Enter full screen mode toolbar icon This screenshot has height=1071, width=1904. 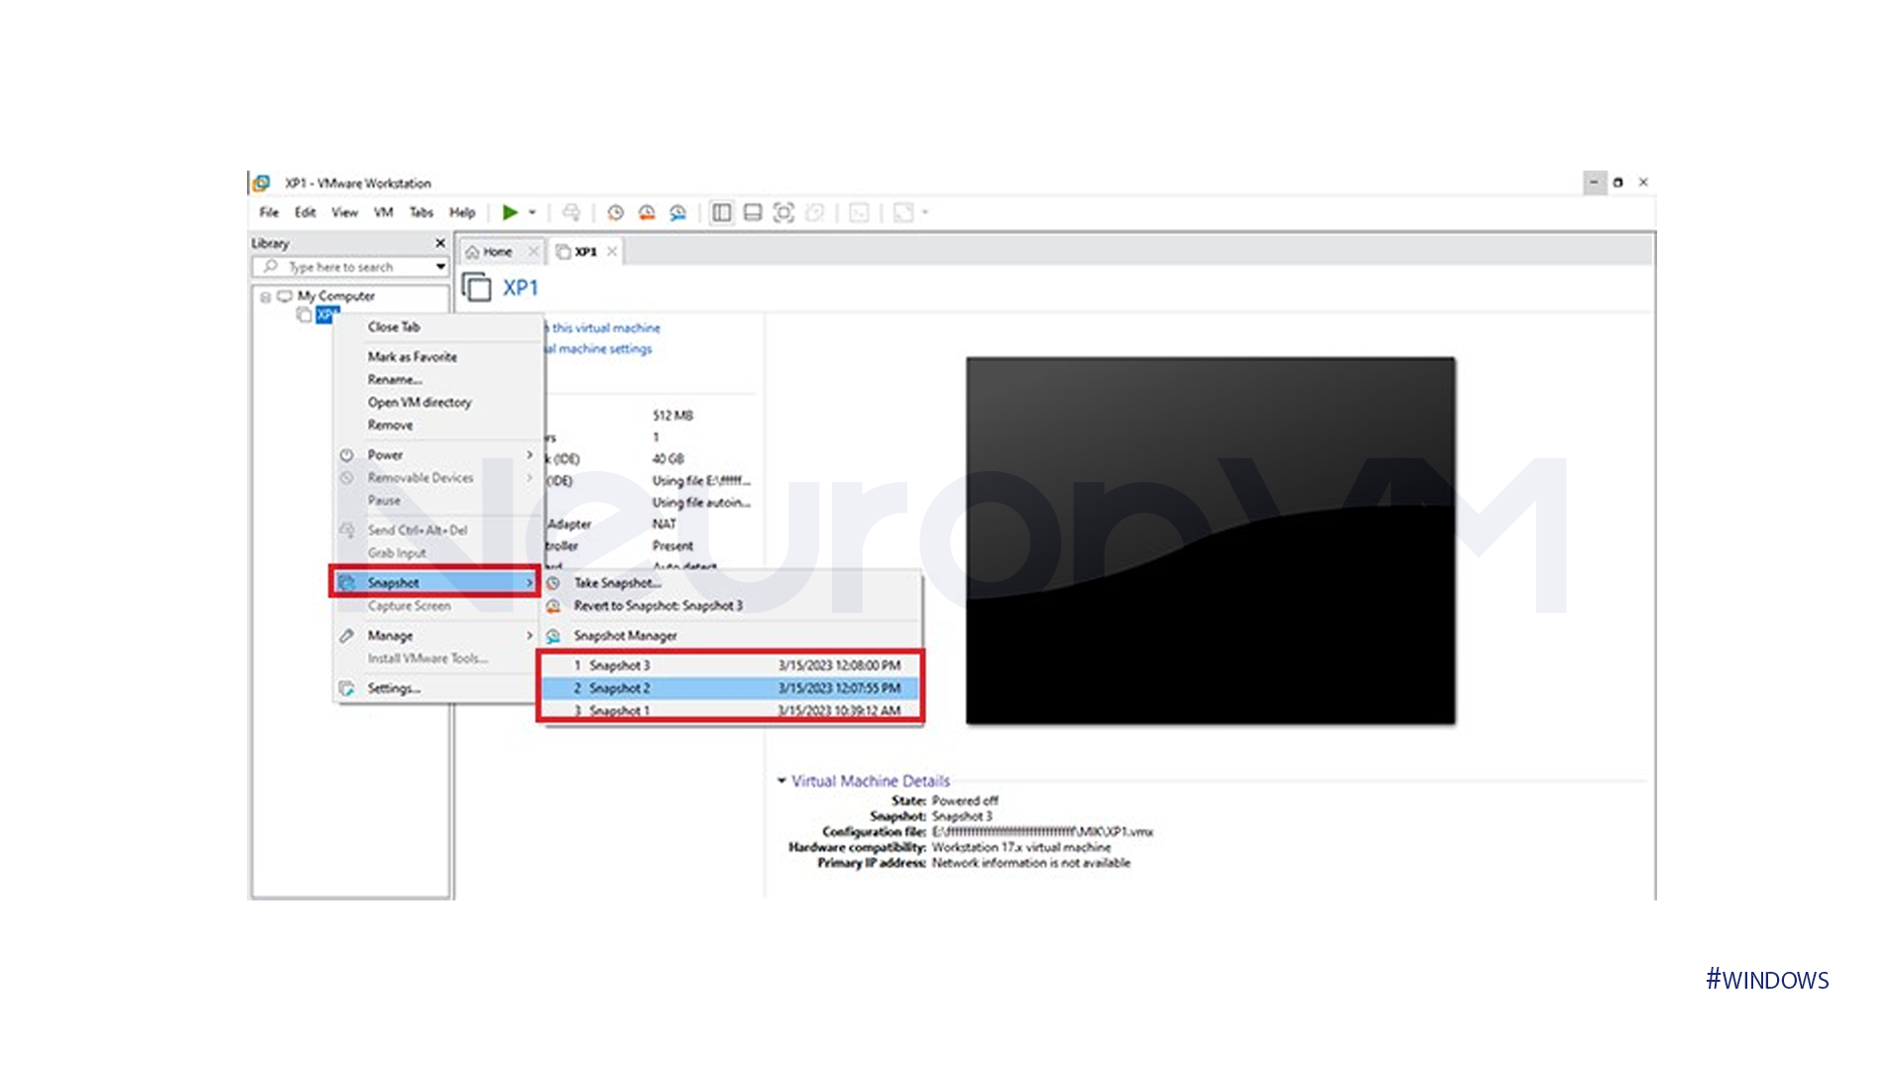783,212
